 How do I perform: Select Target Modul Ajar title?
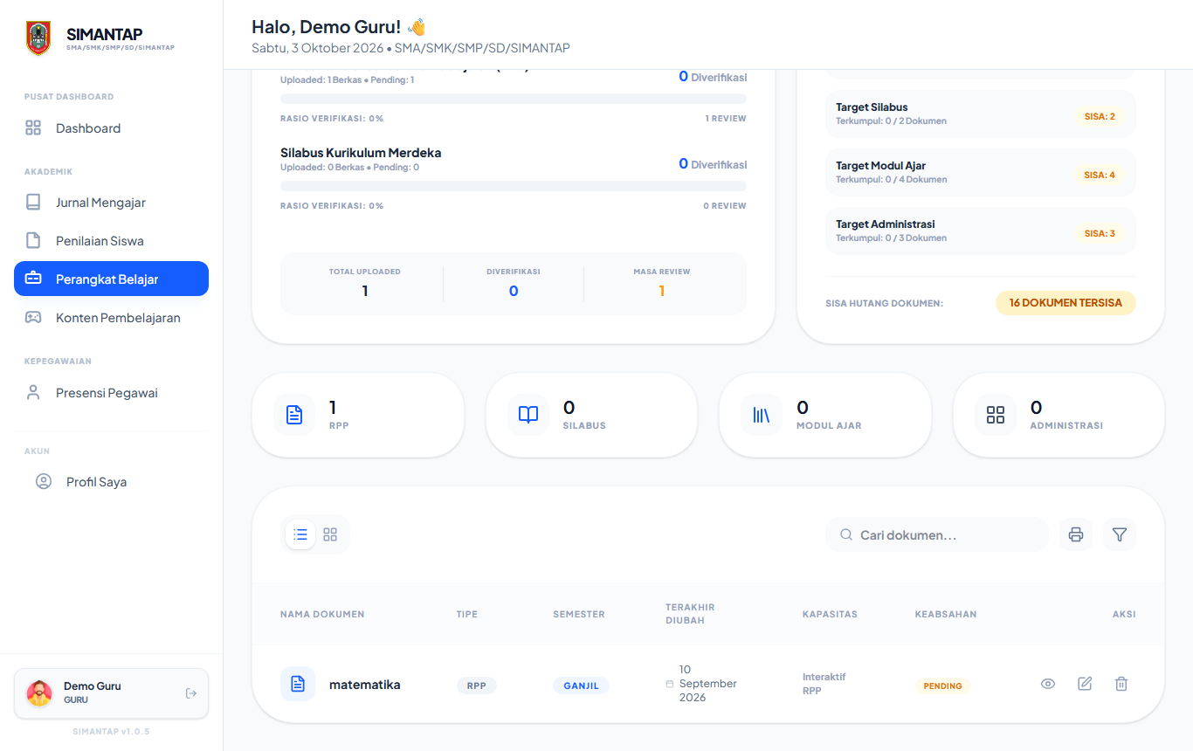880,166
